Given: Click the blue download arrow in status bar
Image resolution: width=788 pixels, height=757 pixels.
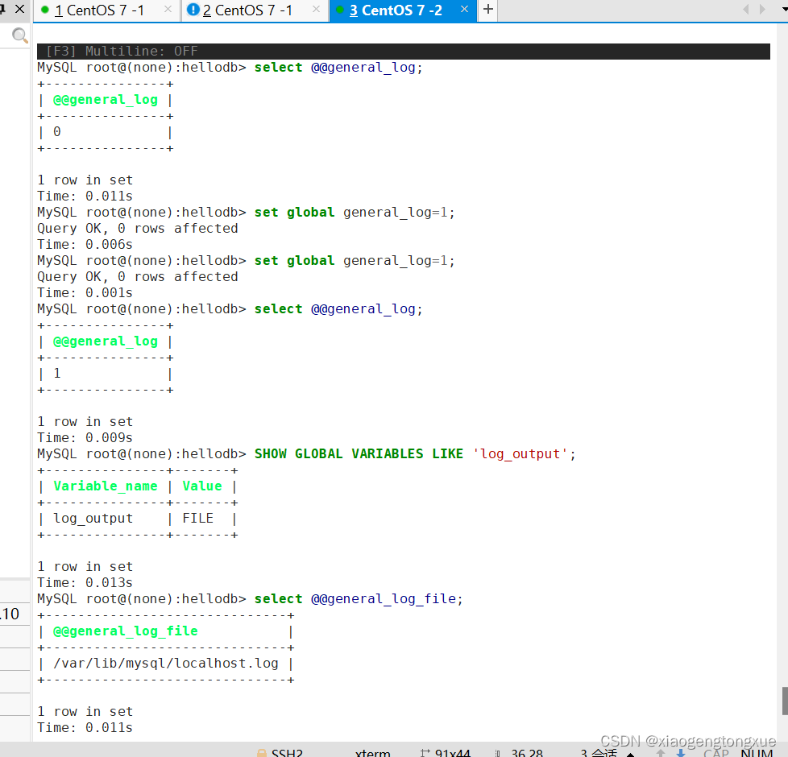Looking at the screenshot, I should point(681,753).
